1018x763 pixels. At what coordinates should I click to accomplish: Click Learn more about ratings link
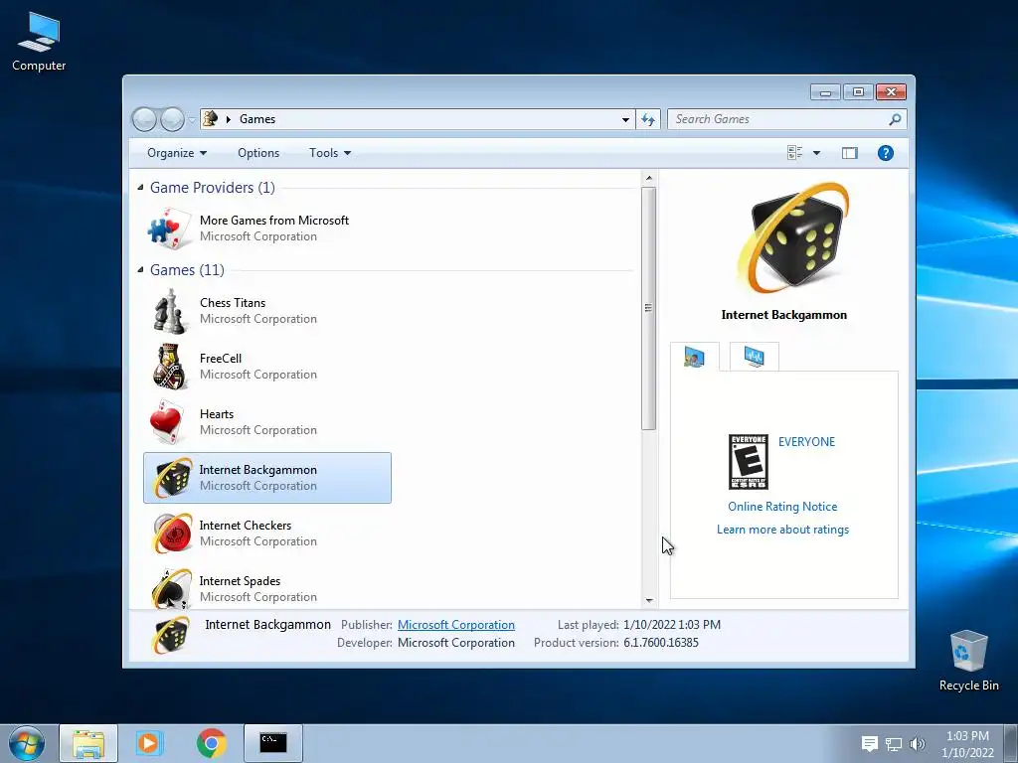[782, 530]
